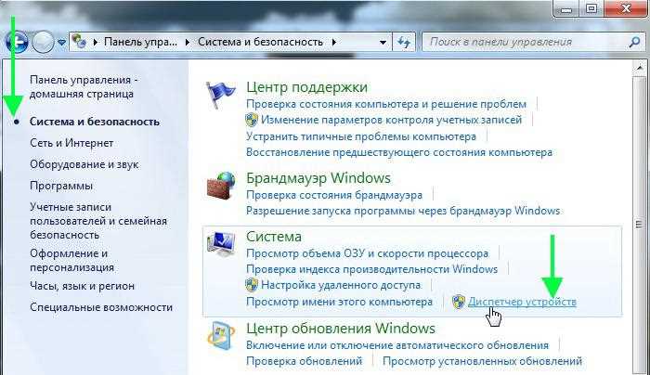The image size is (650, 375).
Task: Open the Брандмауэр Windows heading
Action: 318,178
